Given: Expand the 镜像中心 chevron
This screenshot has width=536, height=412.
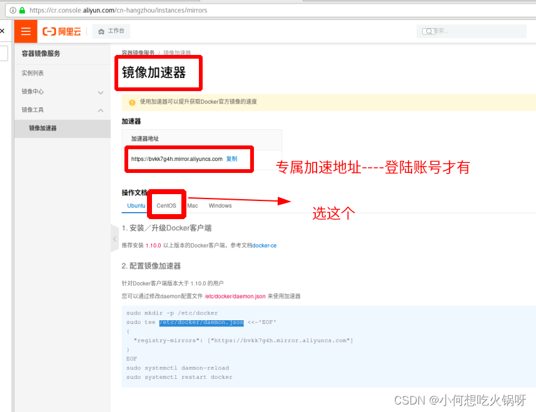Looking at the screenshot, I should point(101,92).
